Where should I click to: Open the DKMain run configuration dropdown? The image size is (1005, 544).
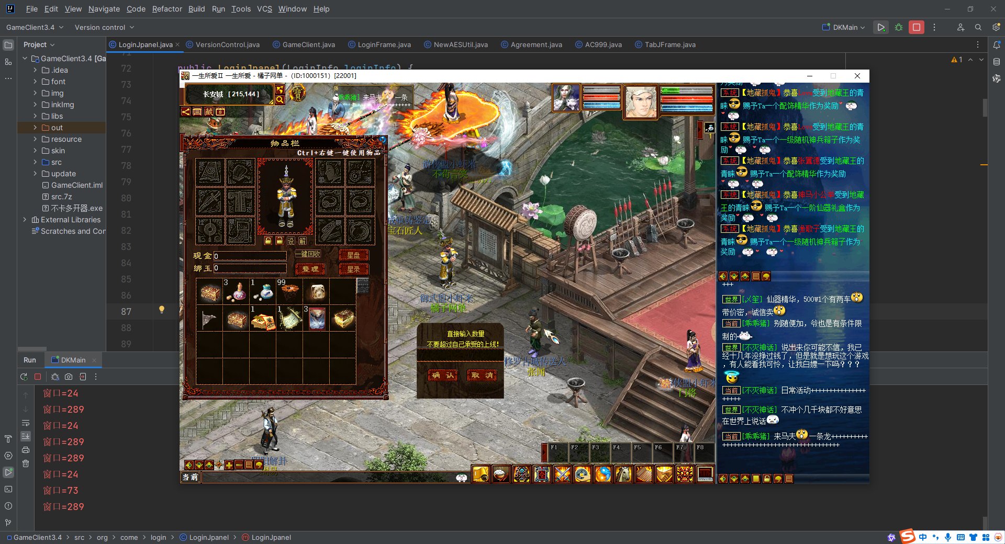click(843, 27)
